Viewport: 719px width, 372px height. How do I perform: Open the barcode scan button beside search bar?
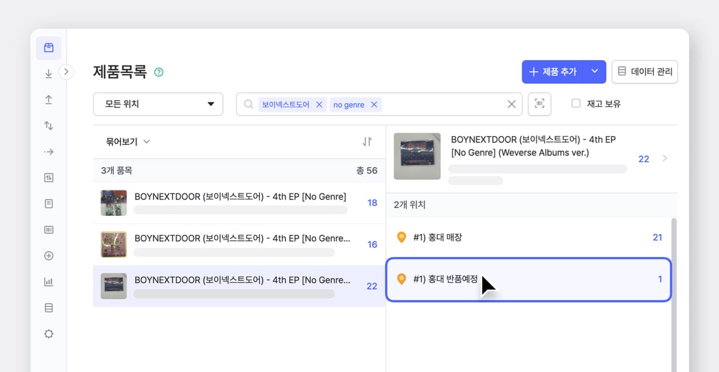(x=539, y=104)
